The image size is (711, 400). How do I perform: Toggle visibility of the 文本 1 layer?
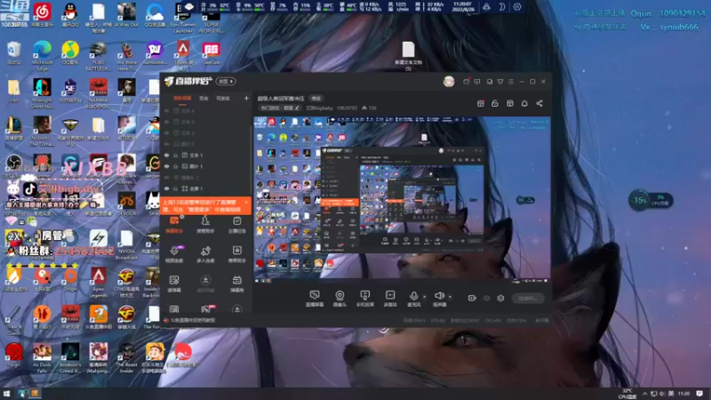point(167,155)
